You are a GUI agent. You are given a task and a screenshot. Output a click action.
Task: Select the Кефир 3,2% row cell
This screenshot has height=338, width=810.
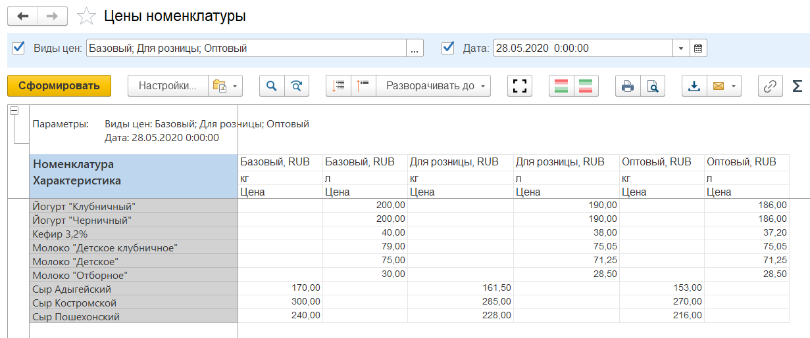tap(134, 234)
